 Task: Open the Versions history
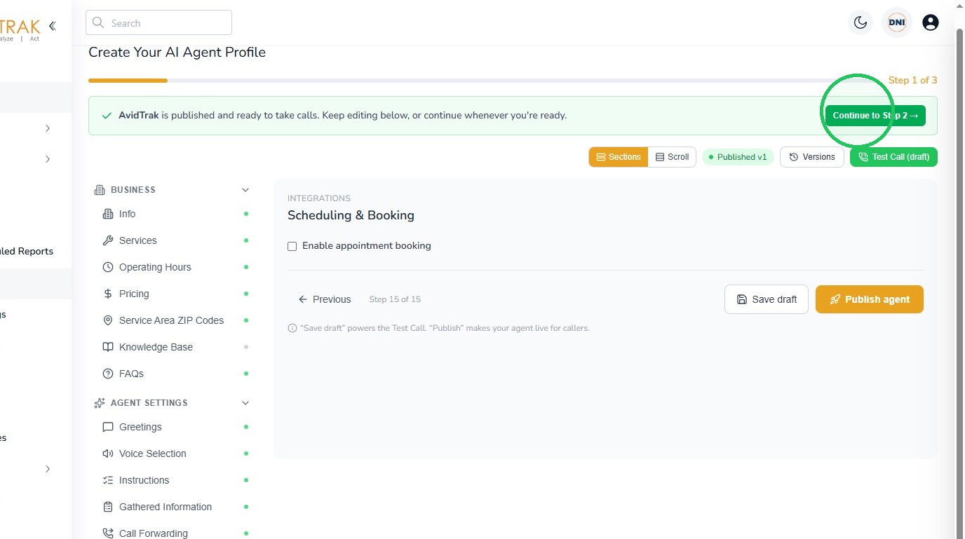coord(812,157)
